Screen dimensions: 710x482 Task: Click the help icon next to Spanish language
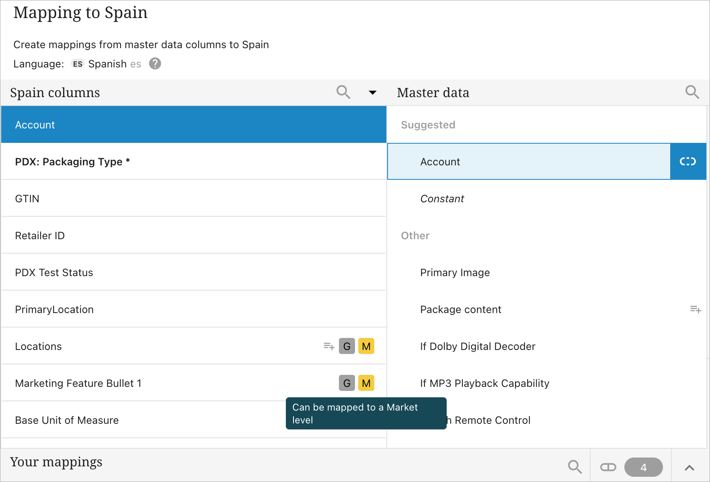coord(155,64)
